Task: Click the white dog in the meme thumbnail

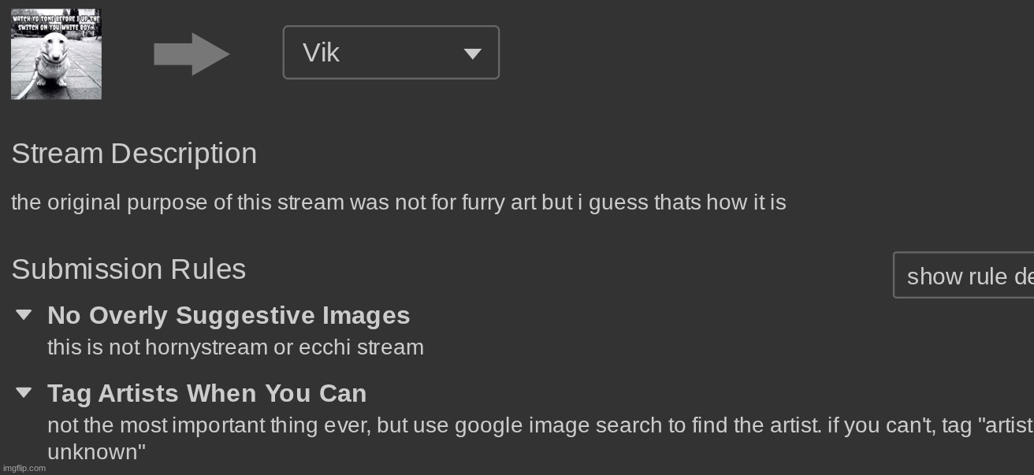Action: click(x=53, y=62)
